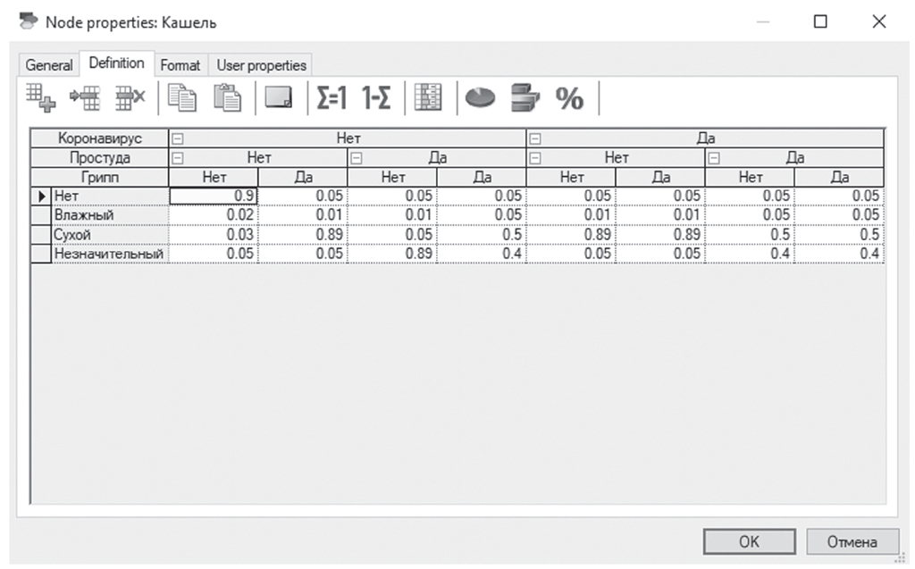Collapse the Коронавирус 'Нет' column group
Screen dimensions: 915x569
coord(177,139)
